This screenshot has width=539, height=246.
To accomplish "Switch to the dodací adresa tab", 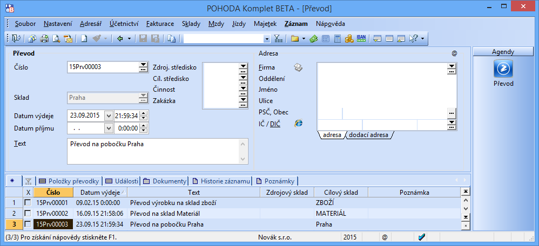I will point(368,135).
